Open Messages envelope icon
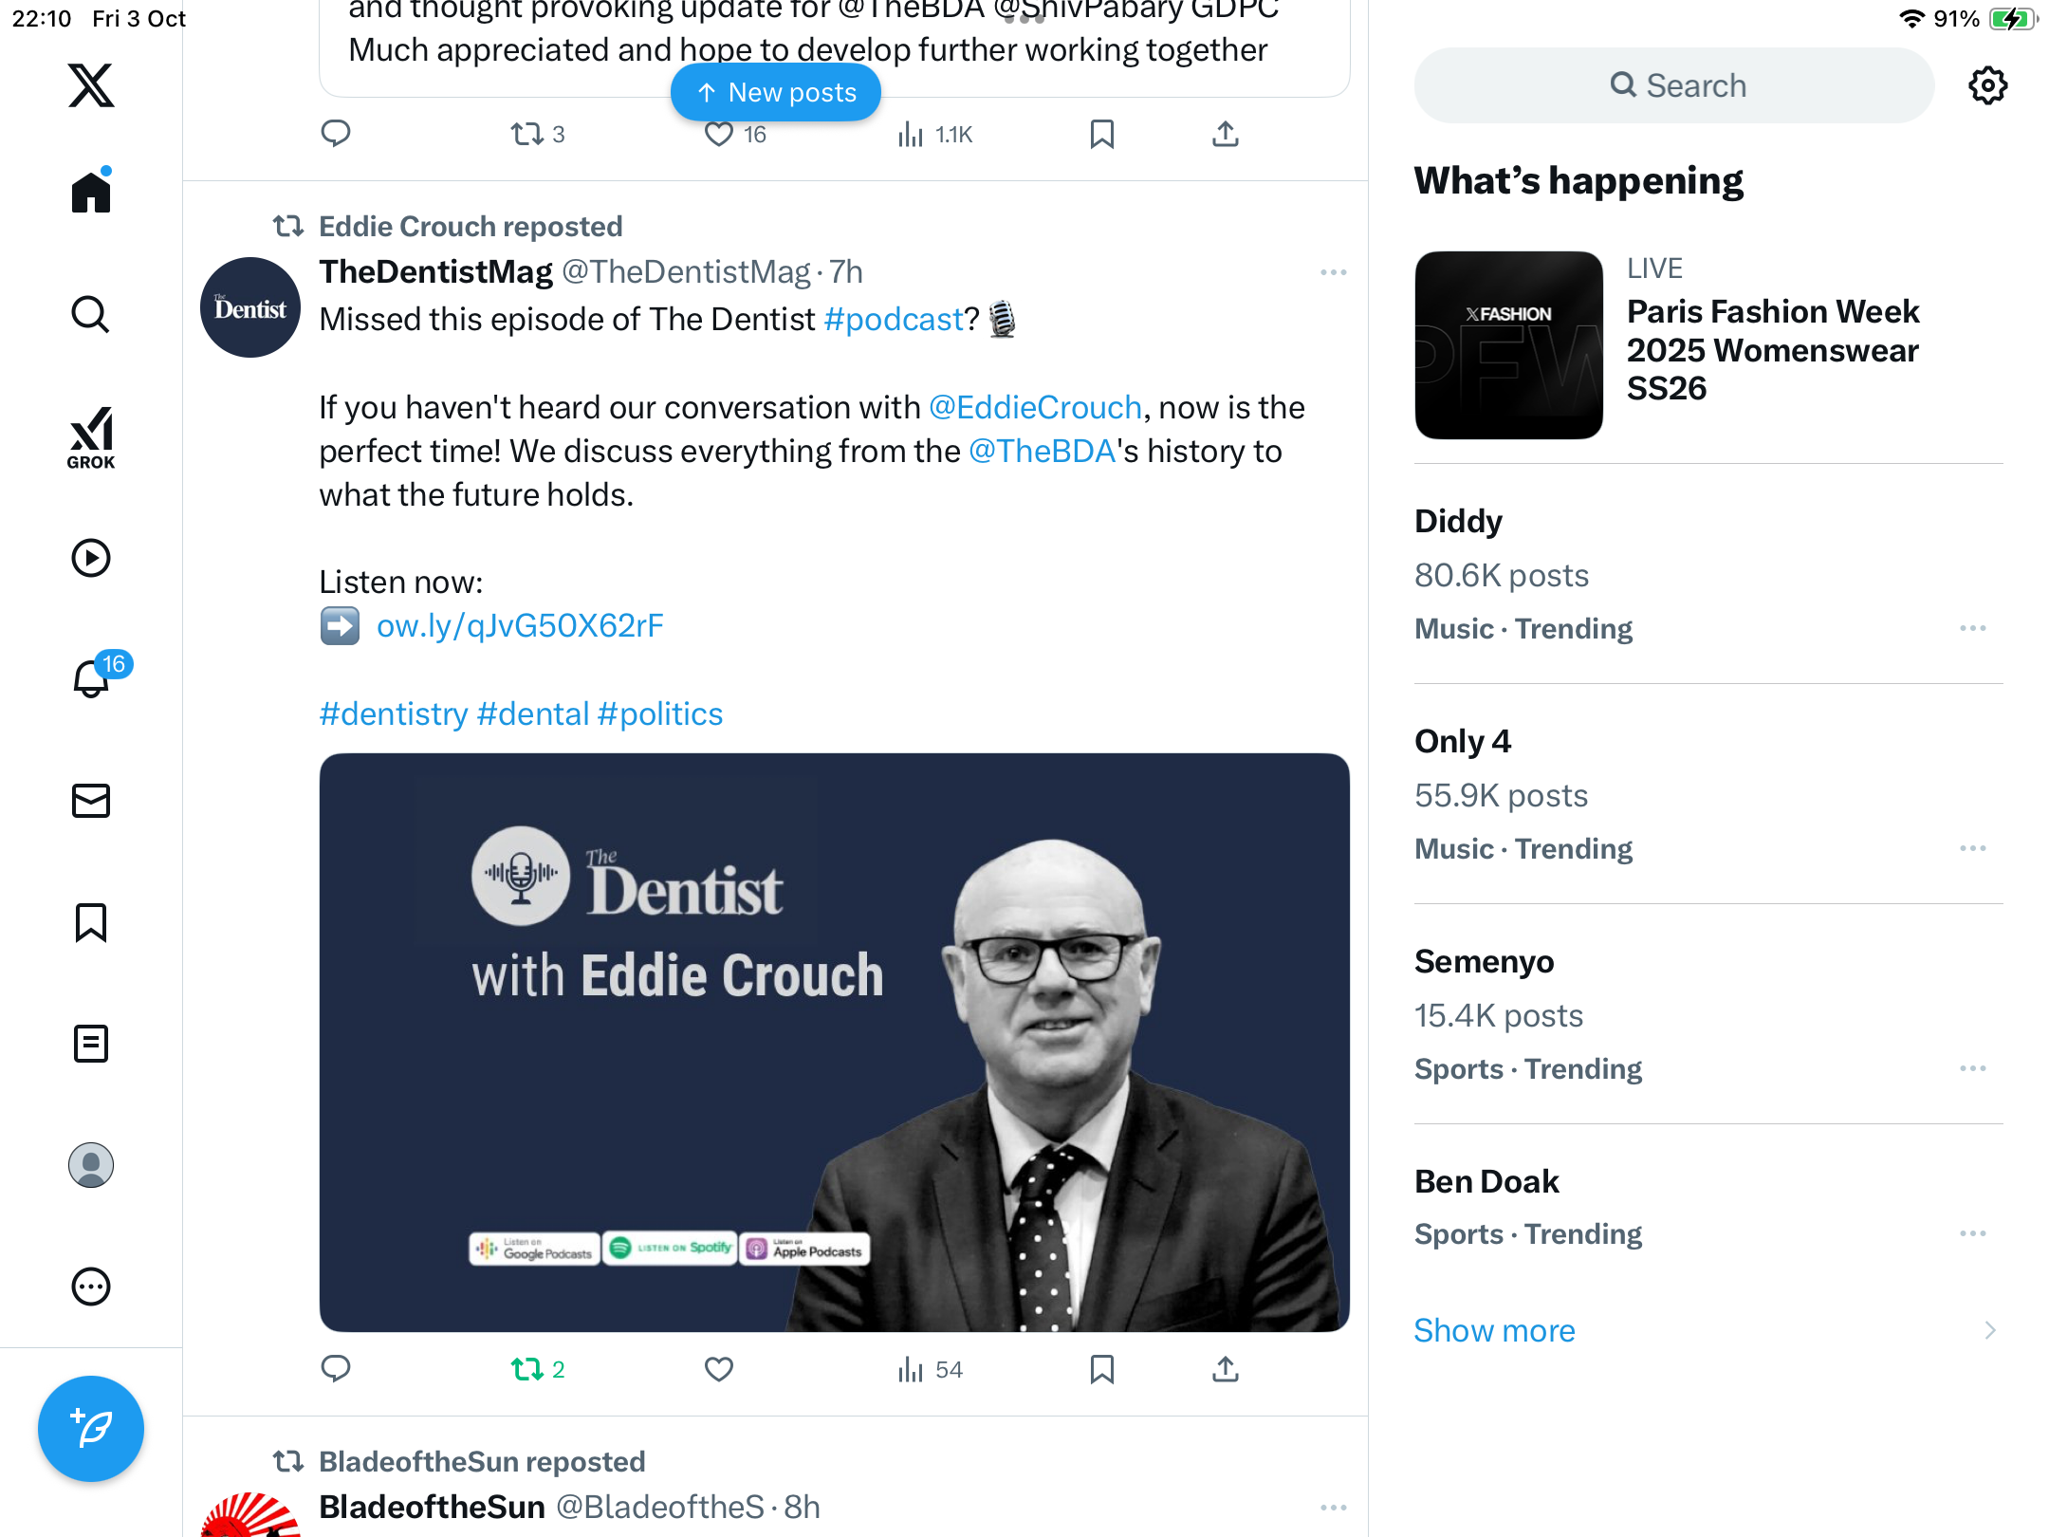 click(x=91, y=801)
